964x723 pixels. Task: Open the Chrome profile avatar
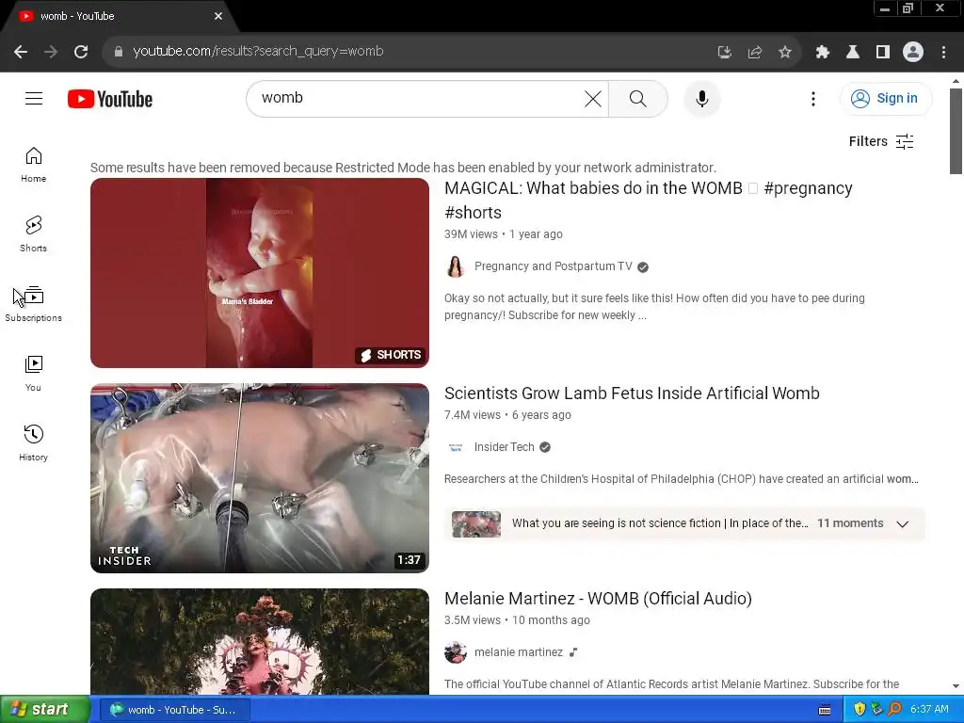tap(913, 53)
